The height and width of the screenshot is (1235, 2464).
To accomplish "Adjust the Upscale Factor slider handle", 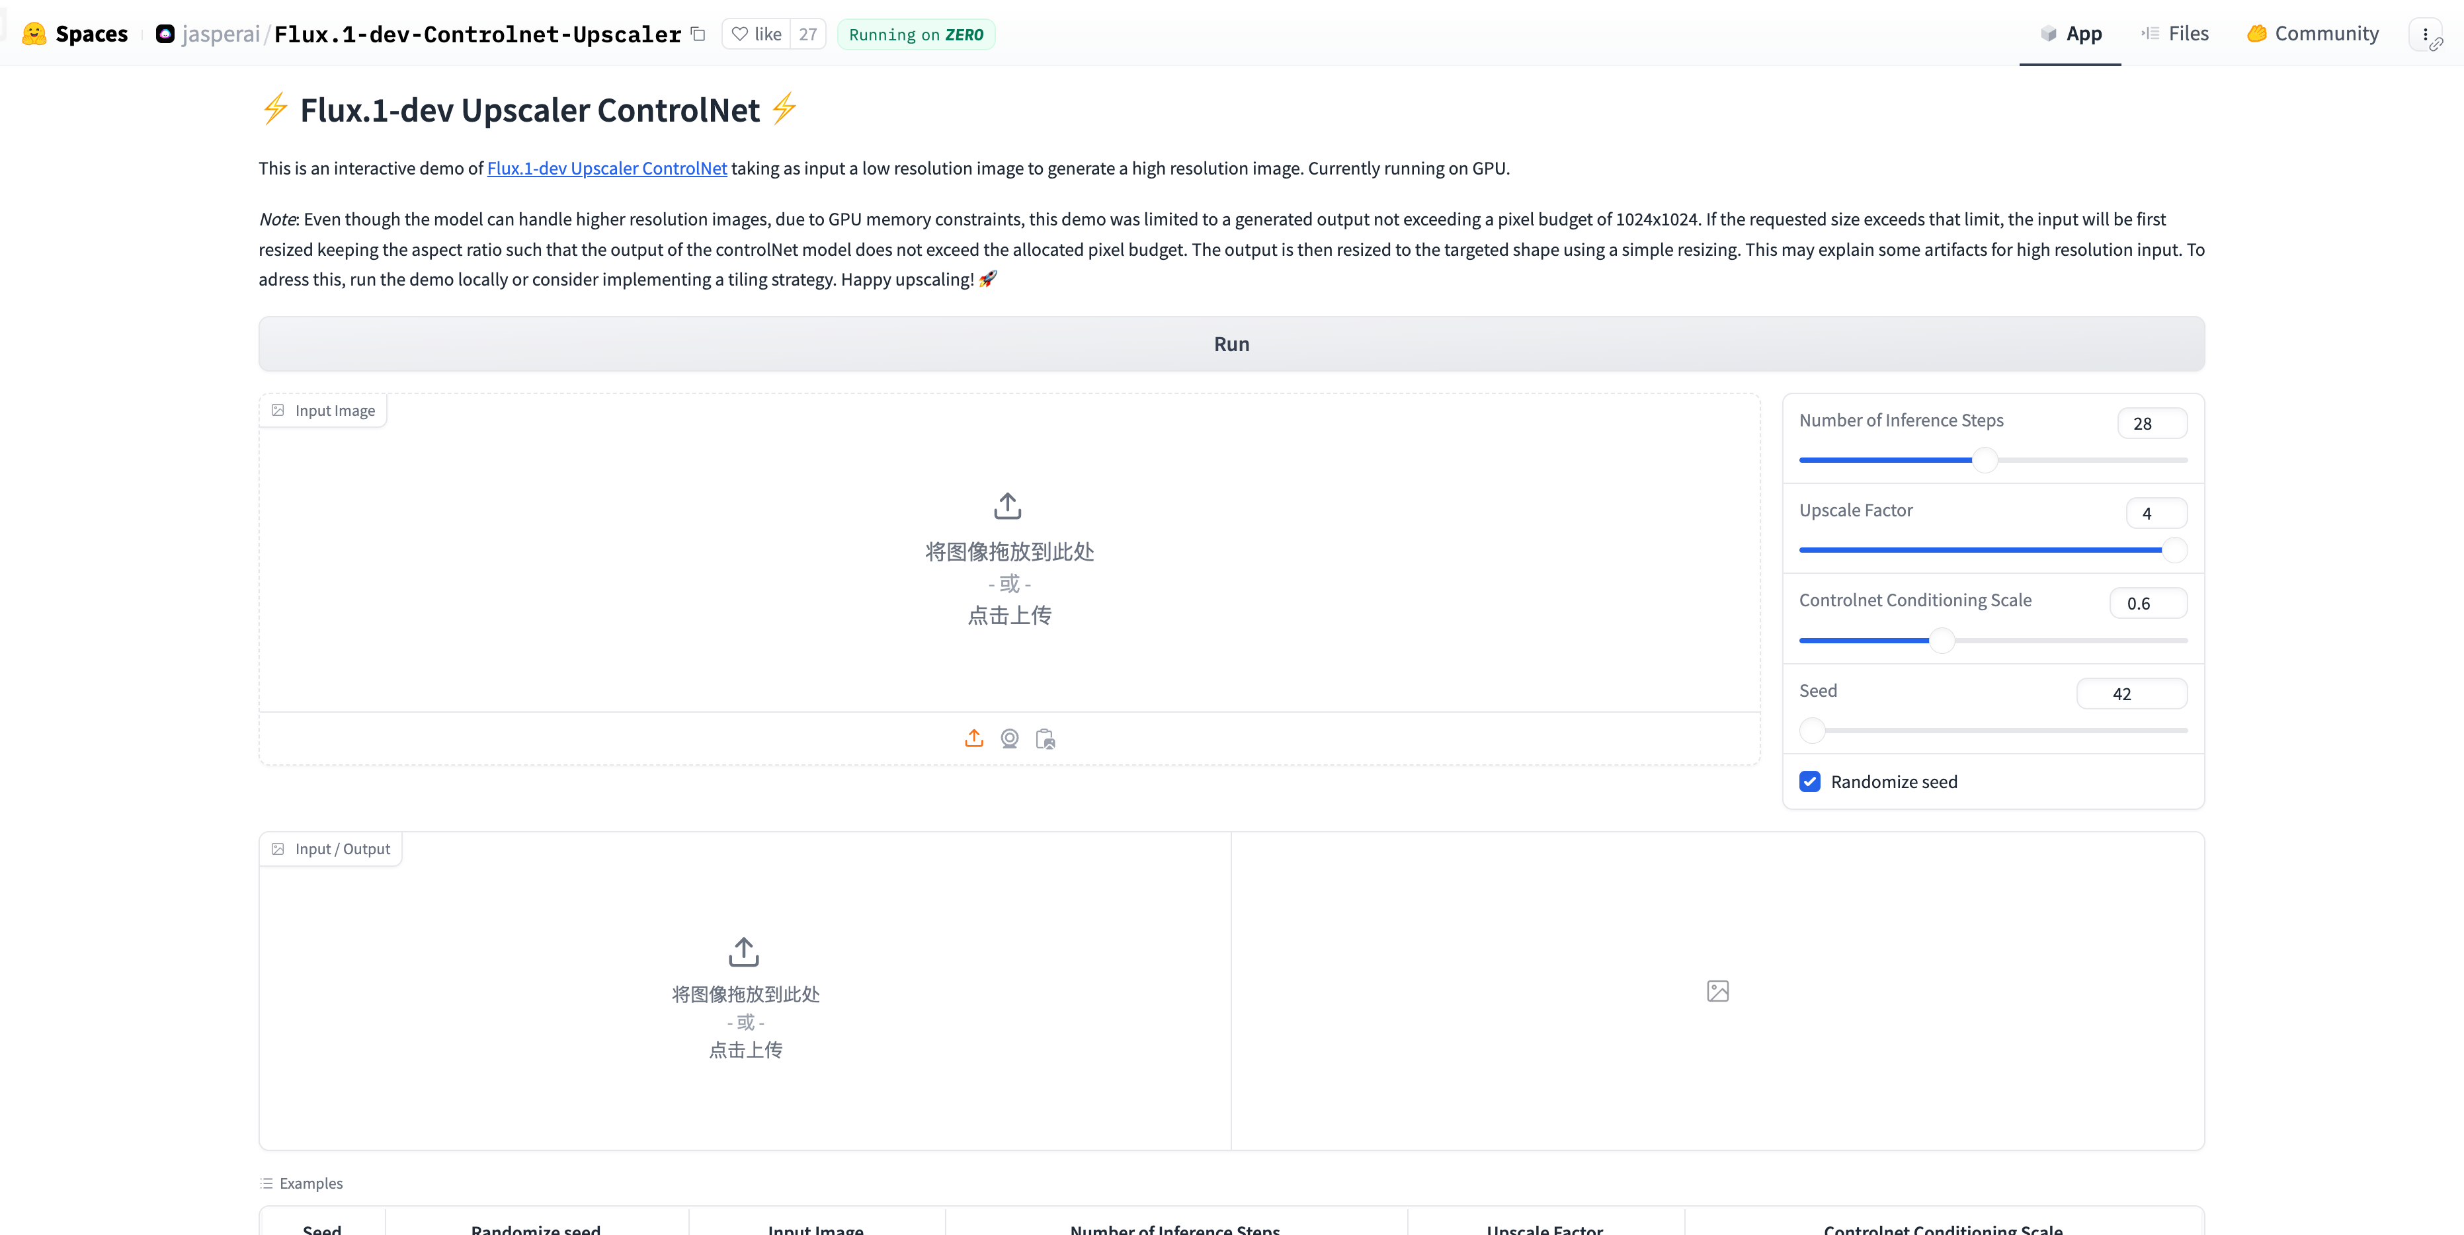I will point(2174,550).
